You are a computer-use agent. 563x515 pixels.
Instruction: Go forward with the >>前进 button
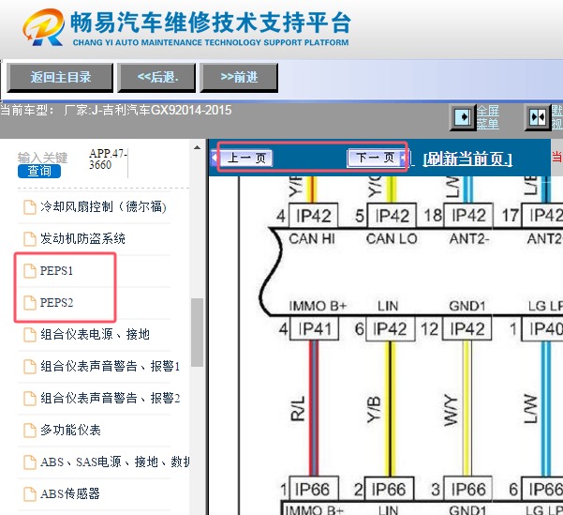239,77
